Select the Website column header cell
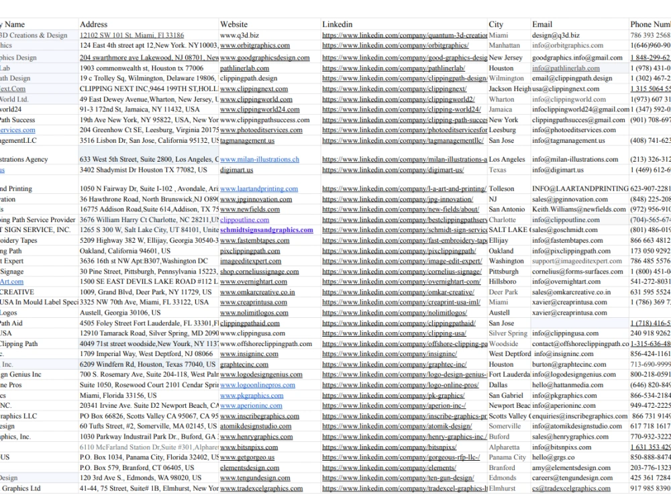This screenshot has width=671, height=503. click(270, 24)
